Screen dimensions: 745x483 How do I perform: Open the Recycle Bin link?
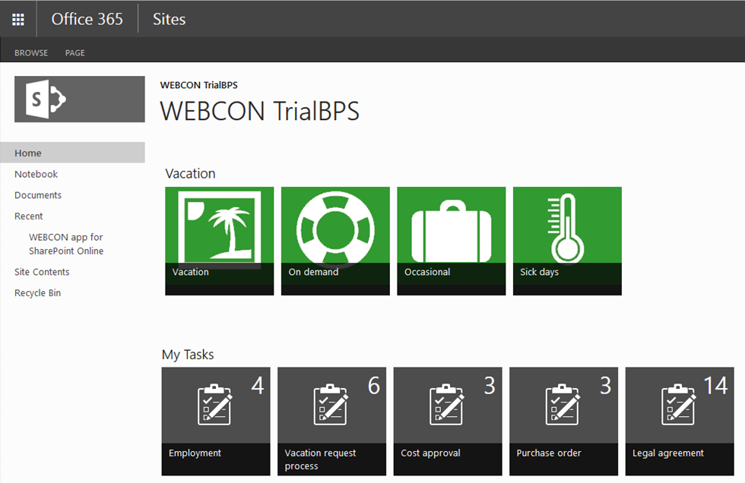click(37, 292)
